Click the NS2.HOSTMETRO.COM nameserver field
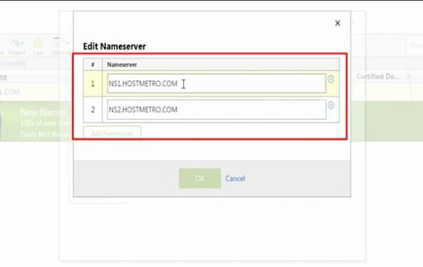 click(x=216, y=109)
